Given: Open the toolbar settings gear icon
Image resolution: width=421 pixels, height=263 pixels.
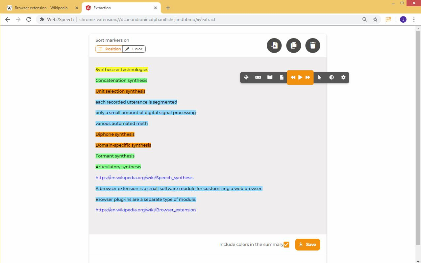Looking at the screenshot, I should pyautogui.click(x=343, y=77).
